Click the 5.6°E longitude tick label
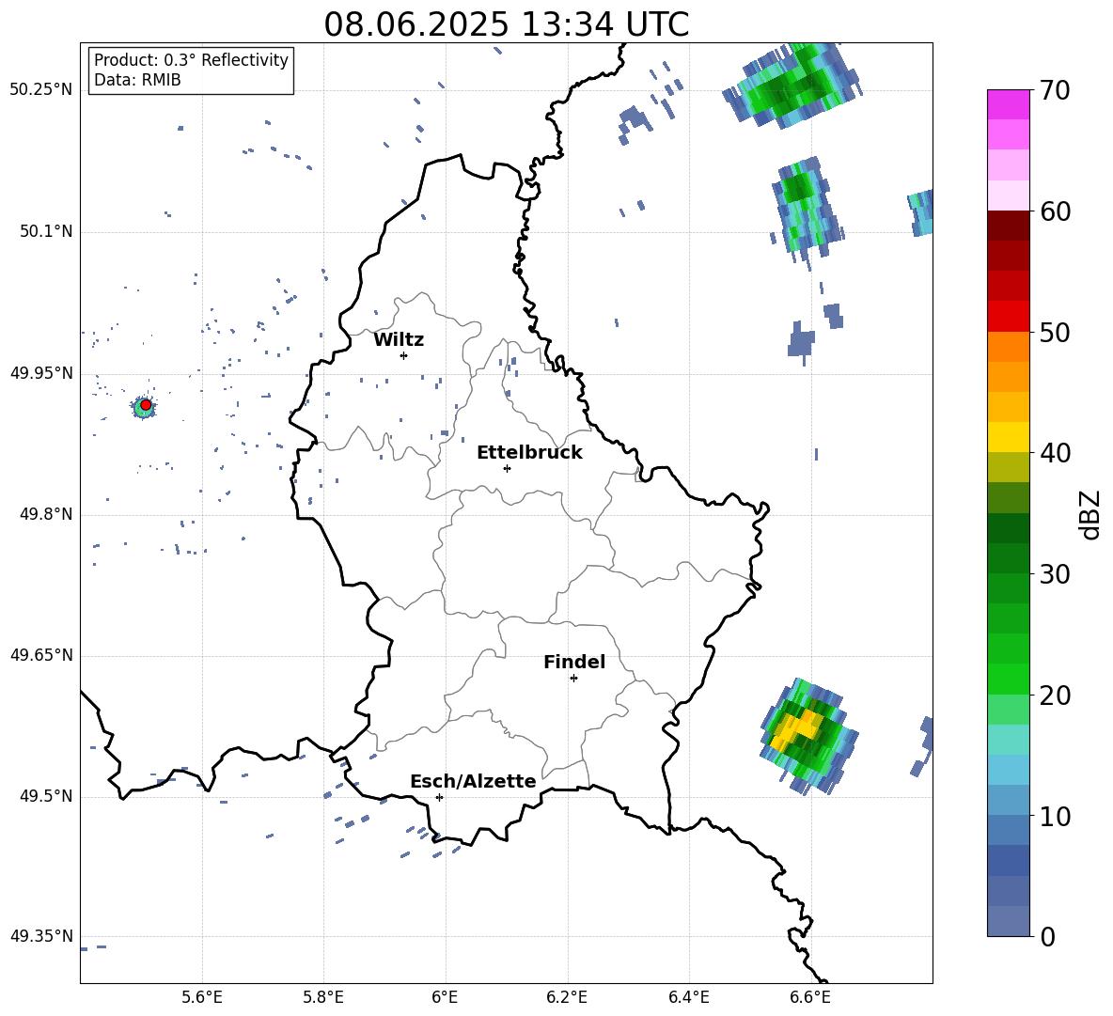1113x1016 pixels. (202, 997)
